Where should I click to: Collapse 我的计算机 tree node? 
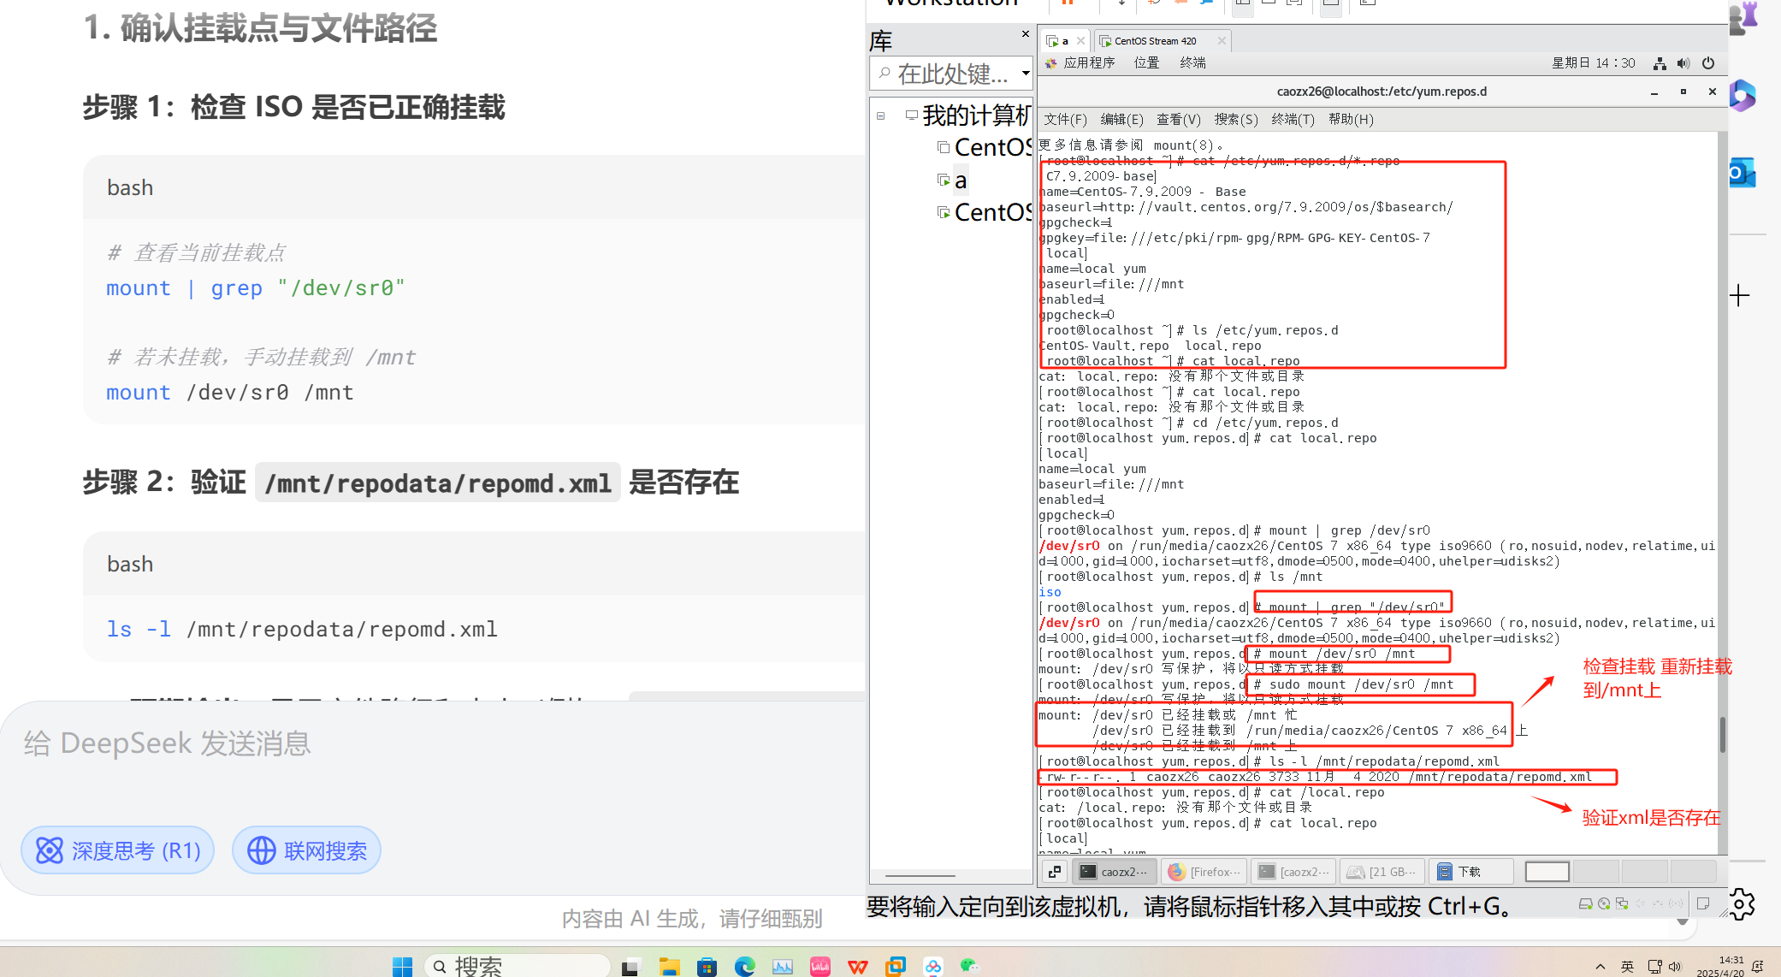click(x=880, y=115)
